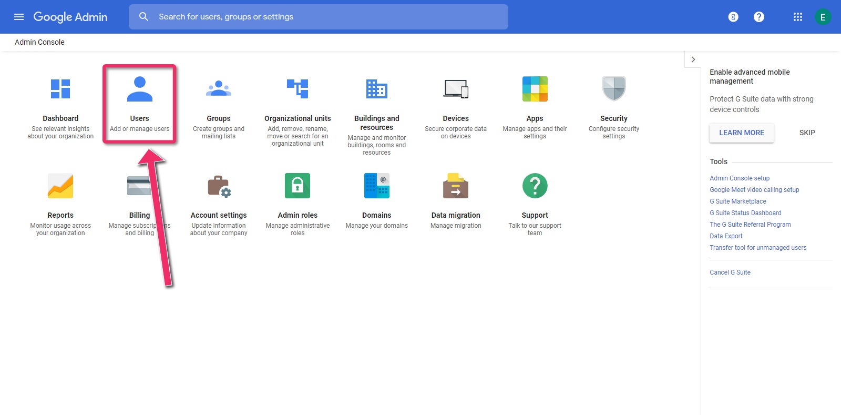Click the 'Secure corporate data on devices' text
841x415 pixels.
pyautogui.click(x=456, y=133)
